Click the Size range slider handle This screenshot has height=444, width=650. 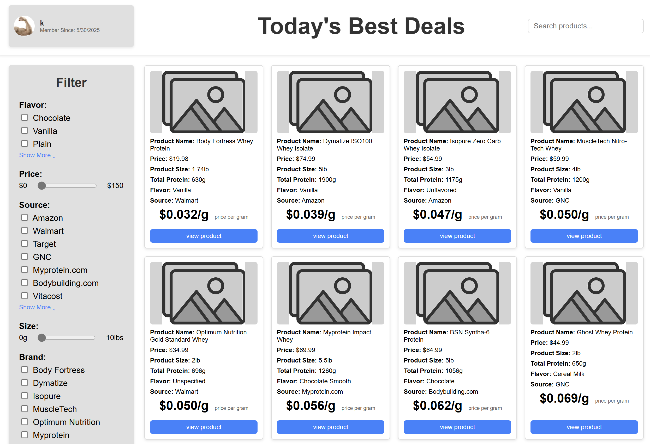click(x=42, y=338)
